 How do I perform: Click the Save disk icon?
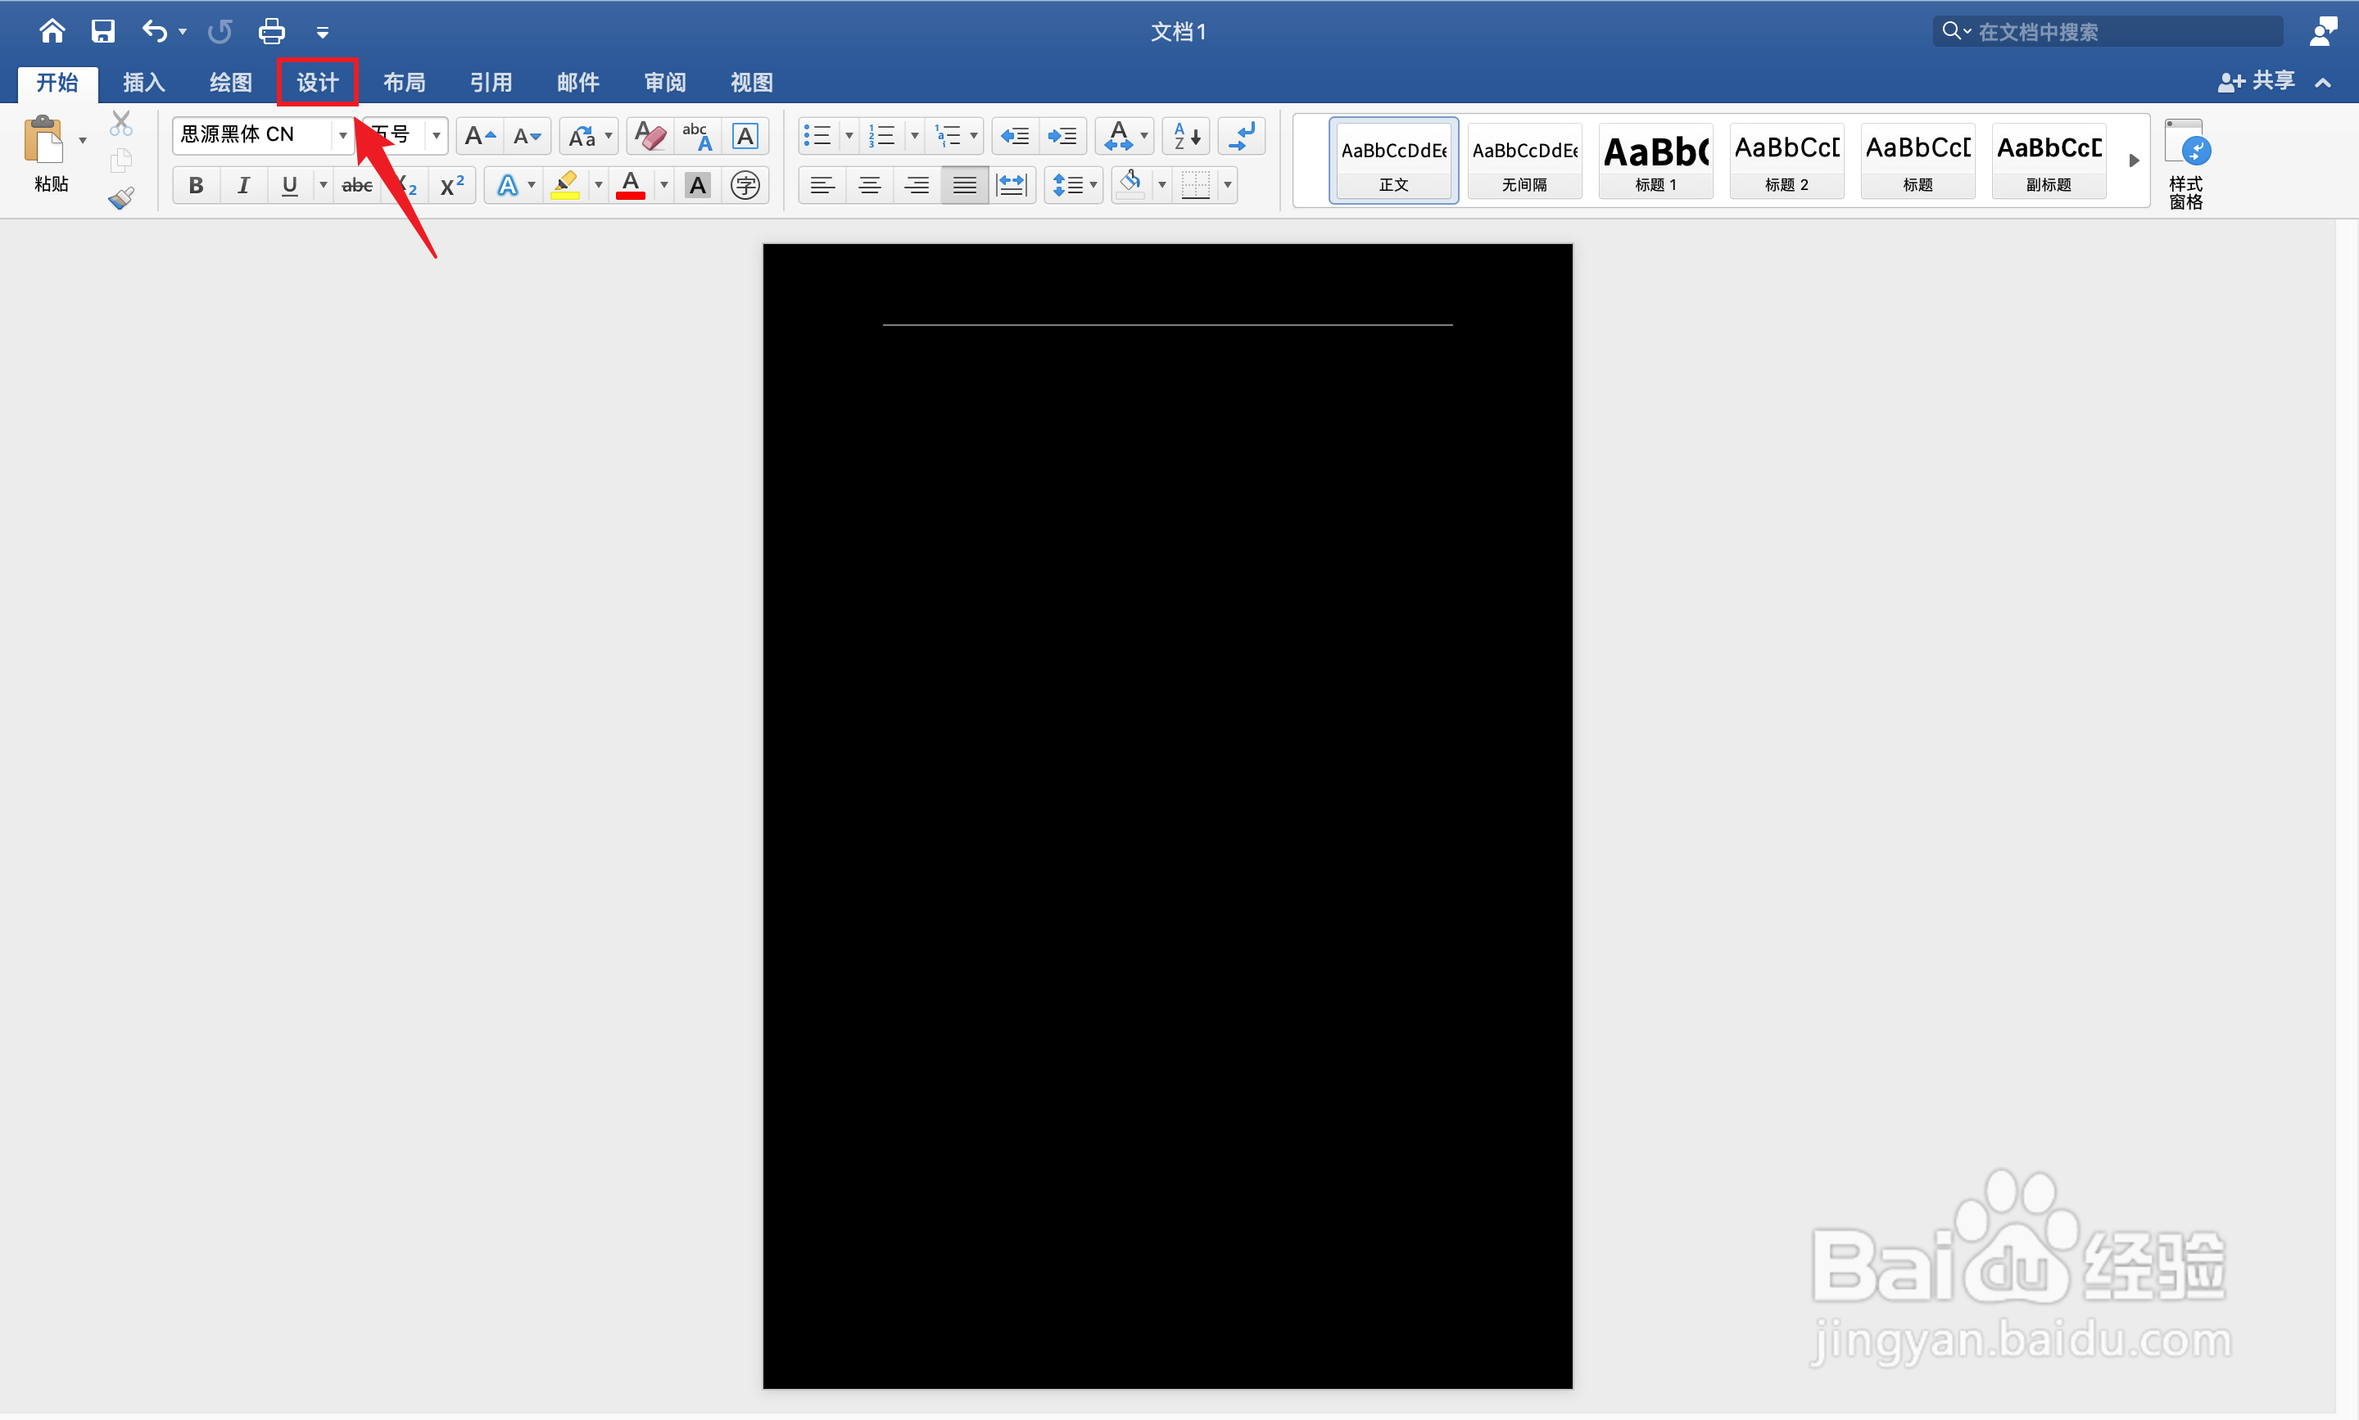(x=102, y=32)
